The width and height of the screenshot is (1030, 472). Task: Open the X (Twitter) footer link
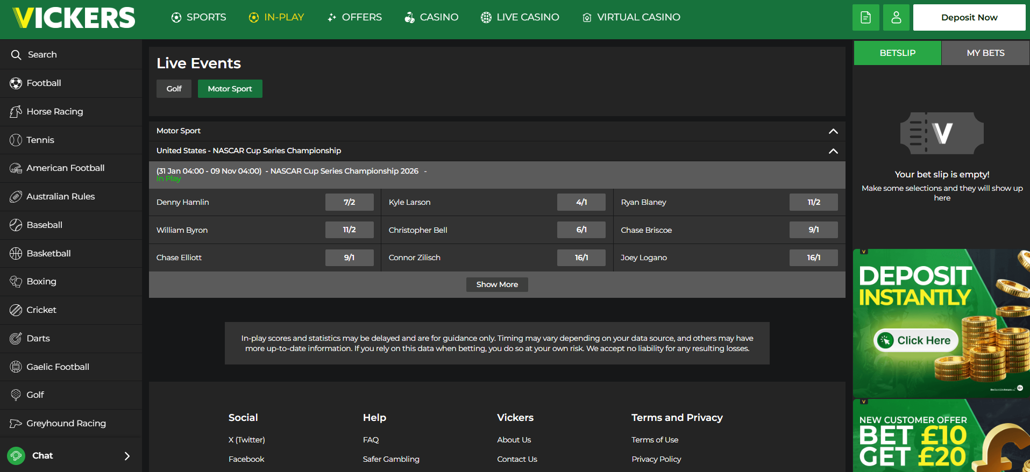(x=247, y=440)
